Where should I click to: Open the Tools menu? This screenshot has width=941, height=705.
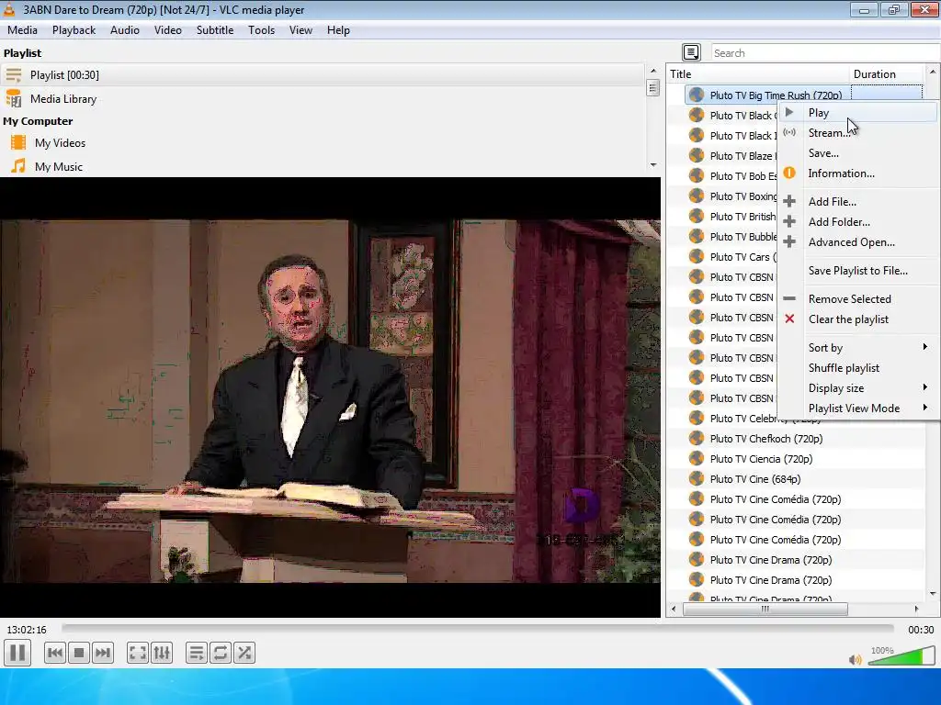pos(262,30)
